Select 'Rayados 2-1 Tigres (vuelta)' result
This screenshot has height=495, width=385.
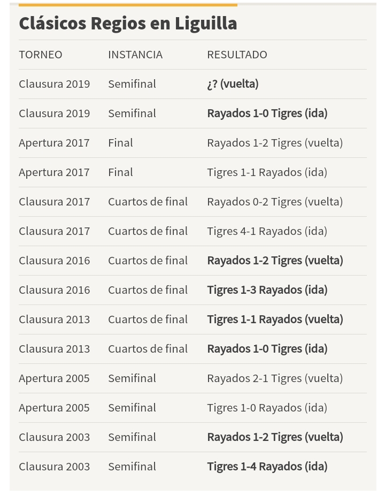(x=275, y=378)
